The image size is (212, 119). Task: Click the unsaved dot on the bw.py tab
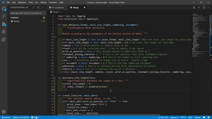pos(84,8)
